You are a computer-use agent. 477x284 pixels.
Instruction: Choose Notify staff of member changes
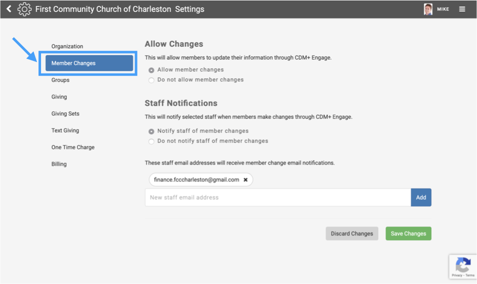(x=151, y=131)
